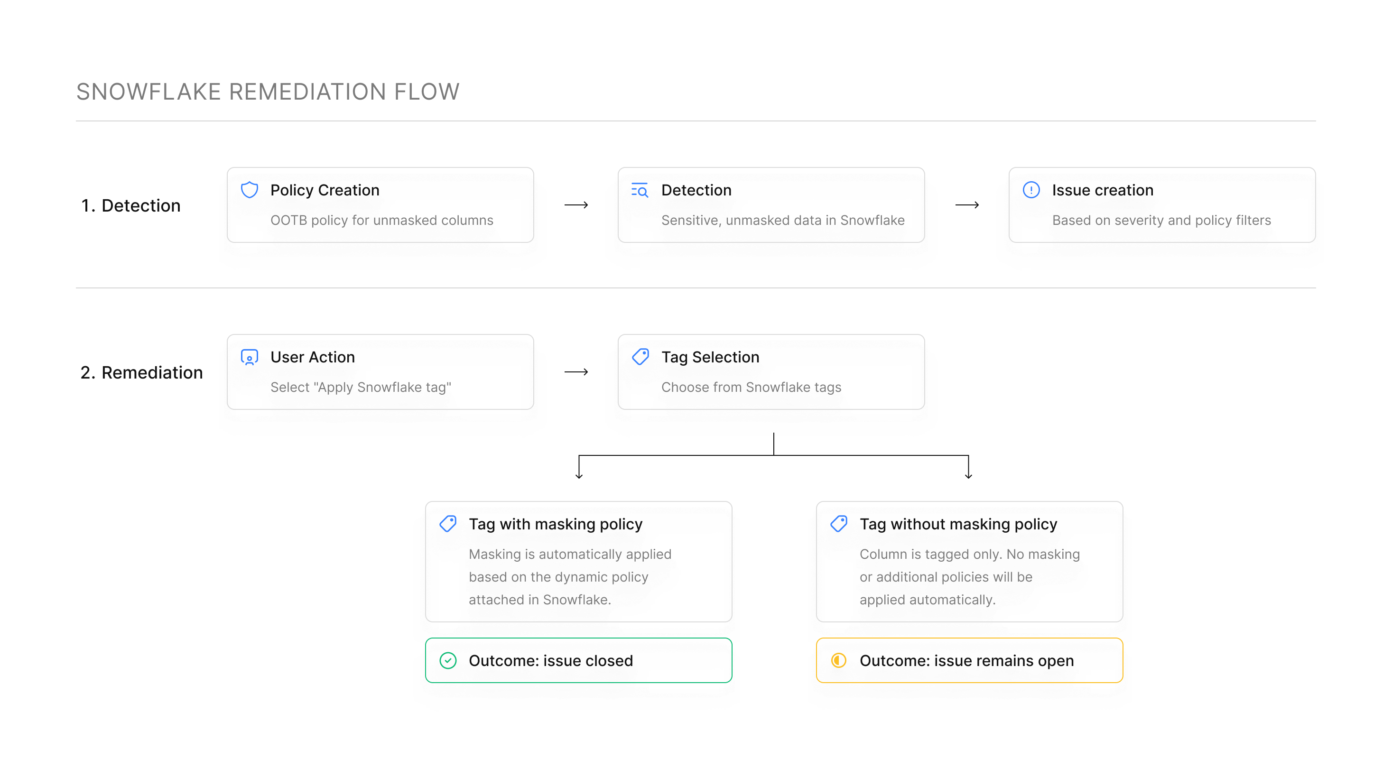The image size is (1392, 759).
Task: Click the tag icon beside Tag without masking policy
Action: (x=839, y=524)
